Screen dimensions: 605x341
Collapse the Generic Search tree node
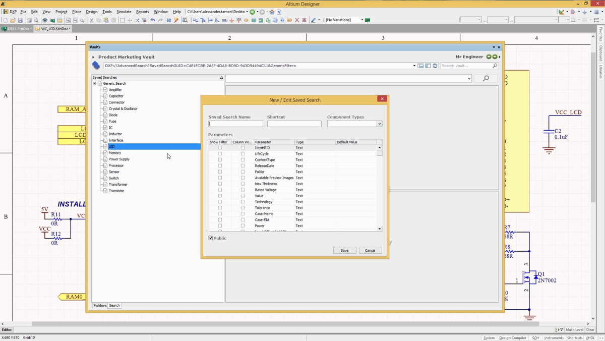point(94,84)
